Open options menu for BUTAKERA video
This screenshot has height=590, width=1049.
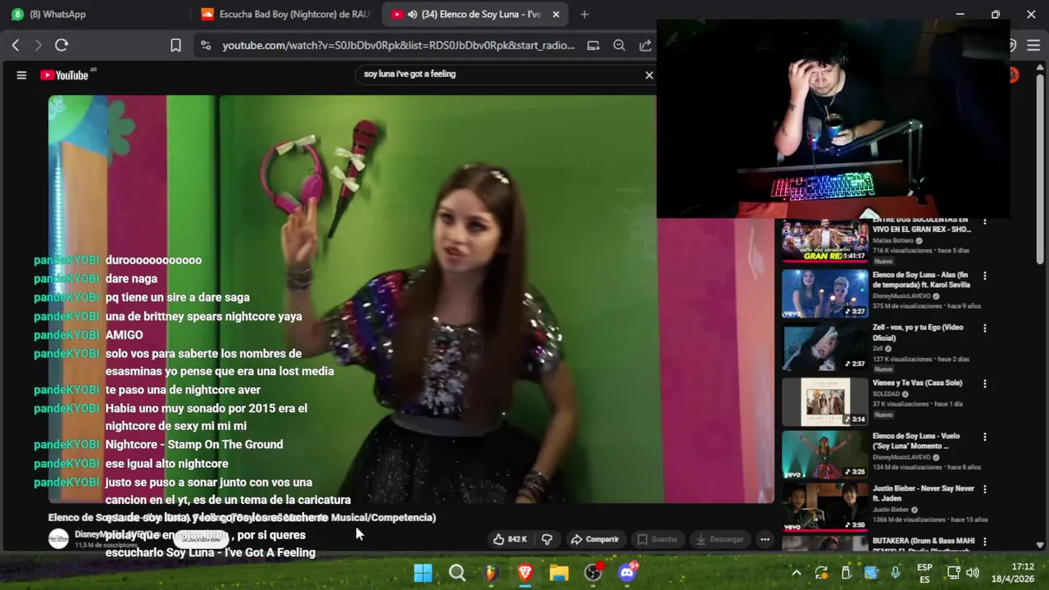[x=985, y=542]
